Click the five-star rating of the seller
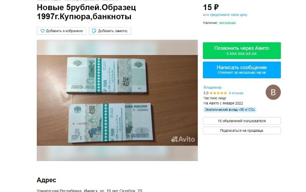Image resolution: width=306 pixels, height=192 pixels. tap(218, 93)
